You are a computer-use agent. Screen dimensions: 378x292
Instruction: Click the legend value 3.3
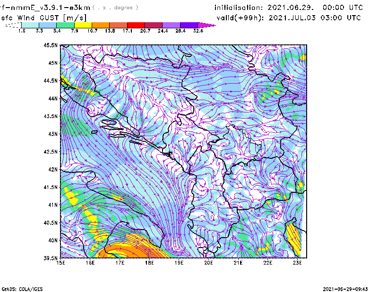pos(39,31)
